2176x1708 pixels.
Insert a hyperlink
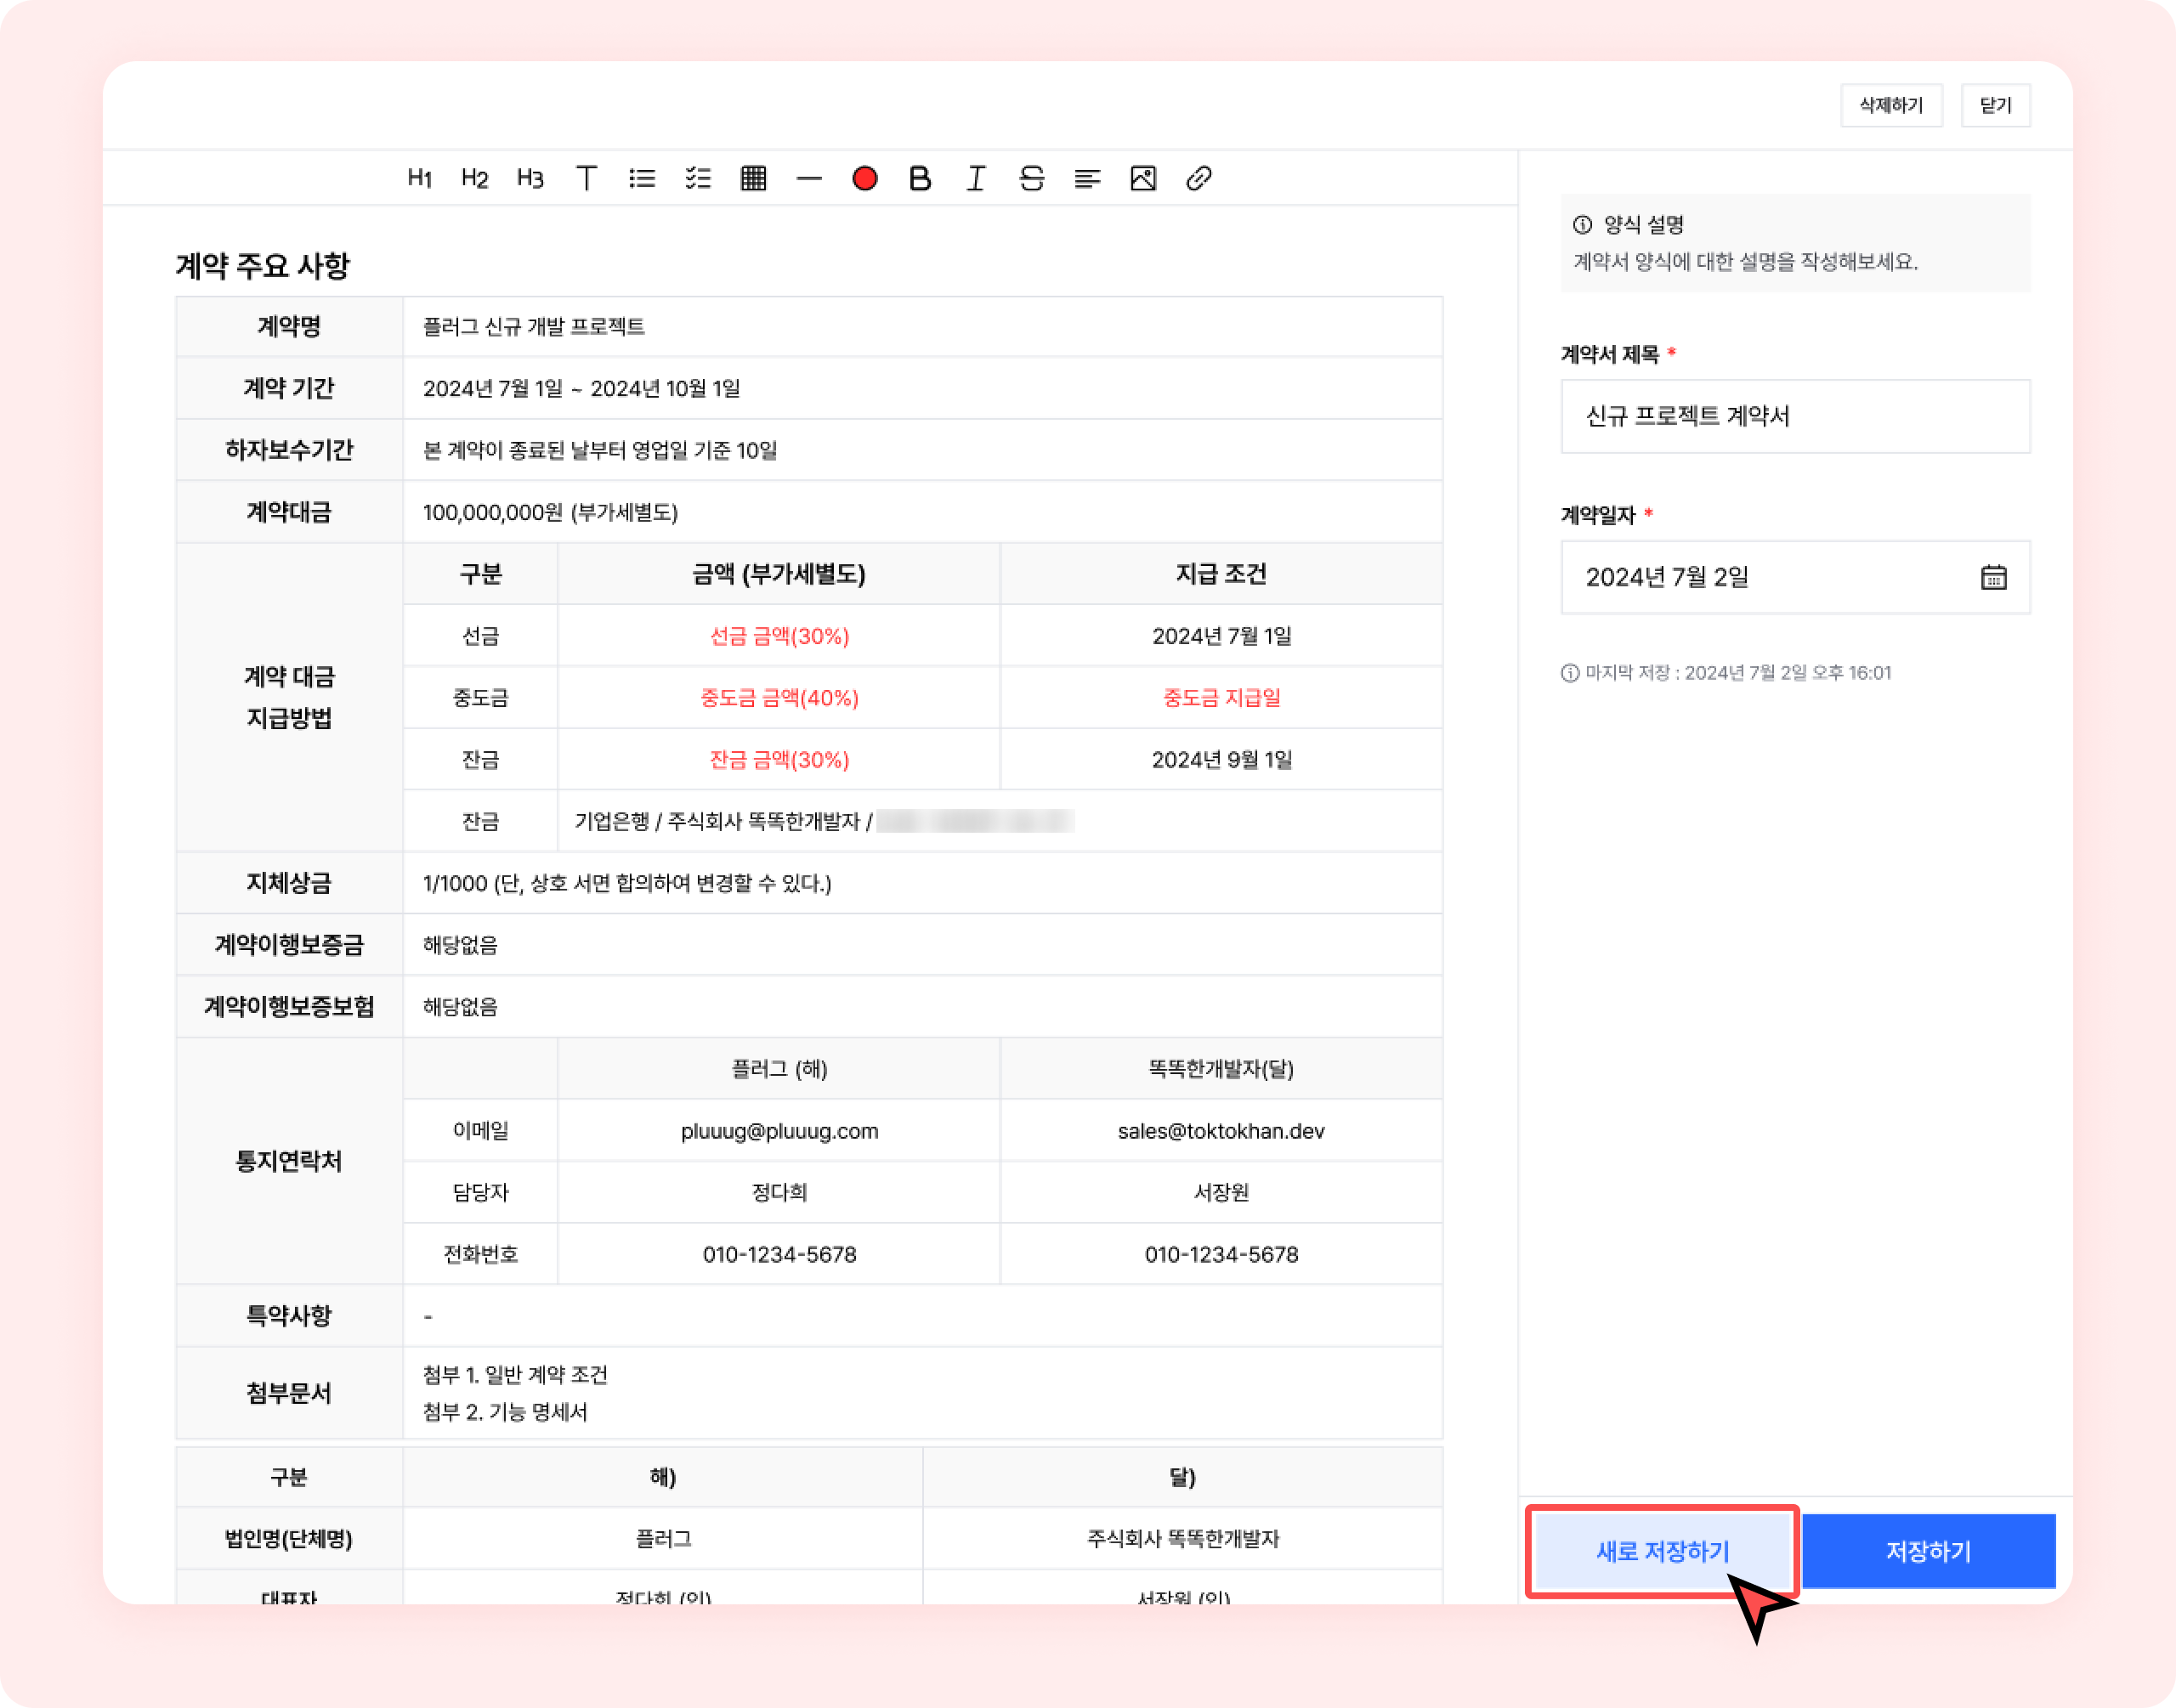[1199, 179]
